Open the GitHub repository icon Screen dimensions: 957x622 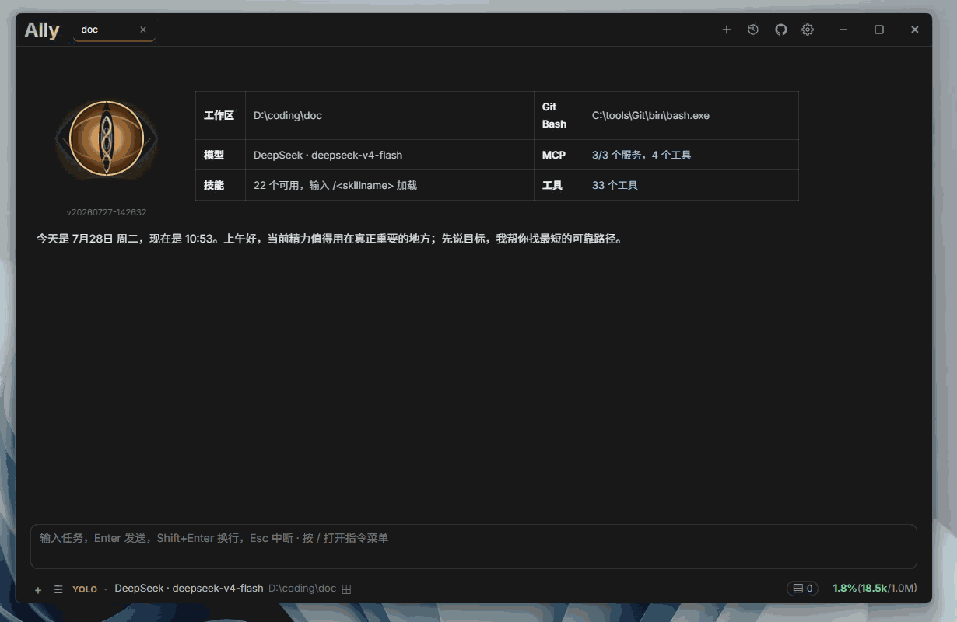point(781,30)
